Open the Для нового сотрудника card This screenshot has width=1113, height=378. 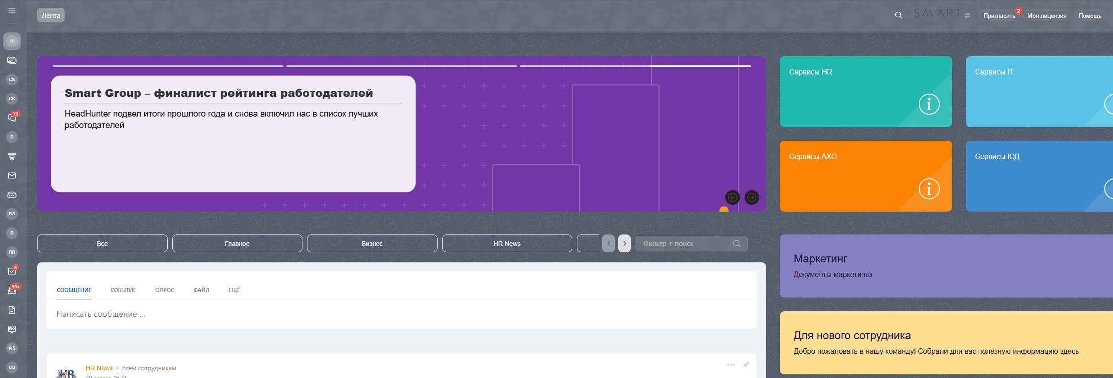tap(946, 343)
